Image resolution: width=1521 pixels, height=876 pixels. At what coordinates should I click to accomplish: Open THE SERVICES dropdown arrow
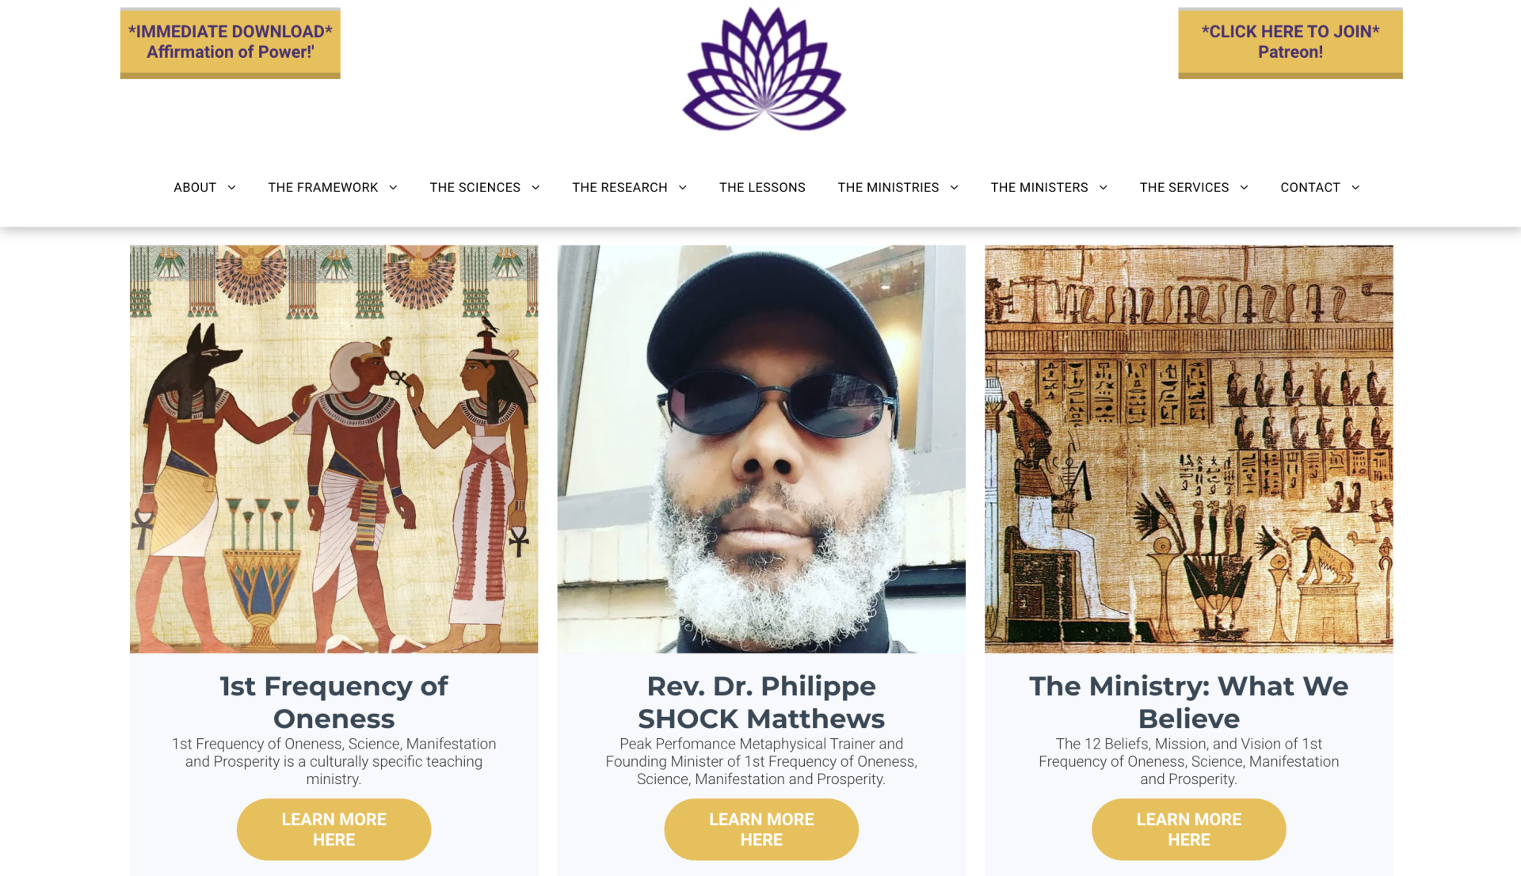tap(1245, 188)
